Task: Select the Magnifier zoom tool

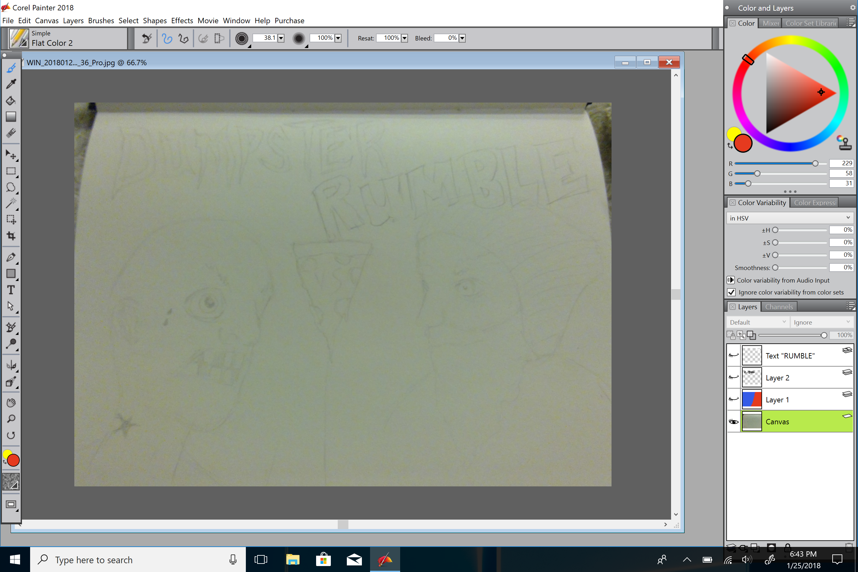Action: click(11, 419)
